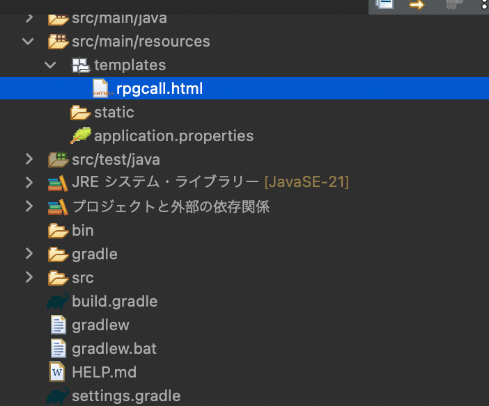Select プロジェクトと外部の依存関係 entry

[171, 206]
